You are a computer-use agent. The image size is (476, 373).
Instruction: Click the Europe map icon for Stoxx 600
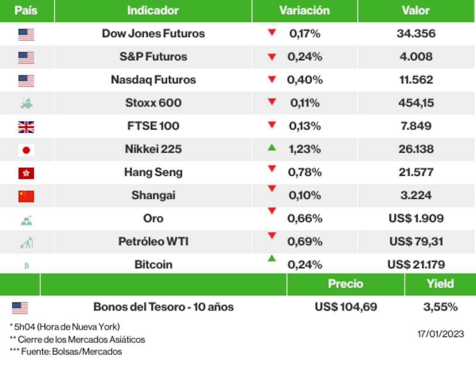tap(27, 103)
